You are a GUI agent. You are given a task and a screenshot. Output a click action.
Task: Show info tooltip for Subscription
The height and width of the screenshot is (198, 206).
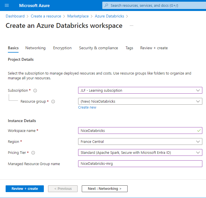(35, 91)
